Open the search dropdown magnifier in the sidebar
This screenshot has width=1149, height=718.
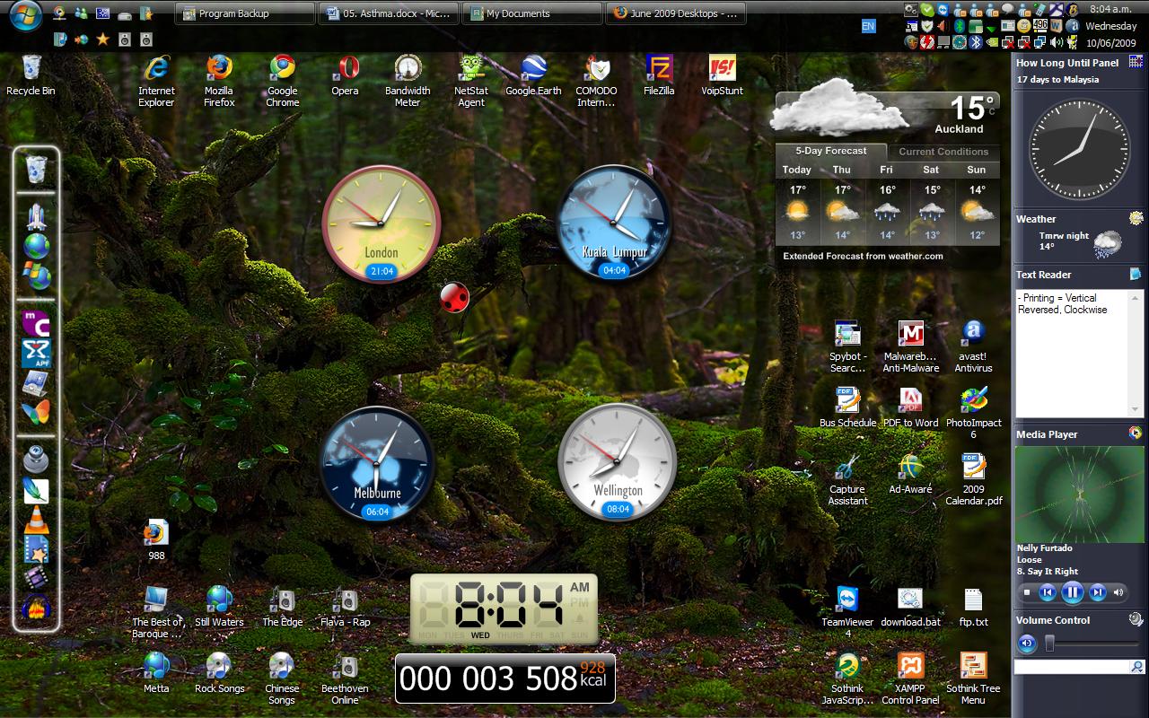(1136, 667)
